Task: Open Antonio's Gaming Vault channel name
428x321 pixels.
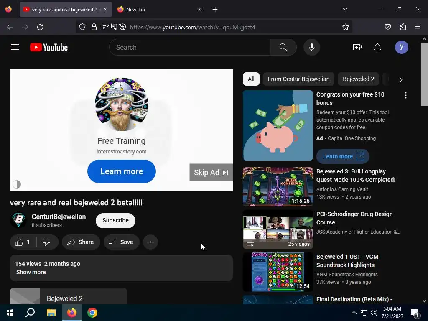Action: tap(342, 189)
